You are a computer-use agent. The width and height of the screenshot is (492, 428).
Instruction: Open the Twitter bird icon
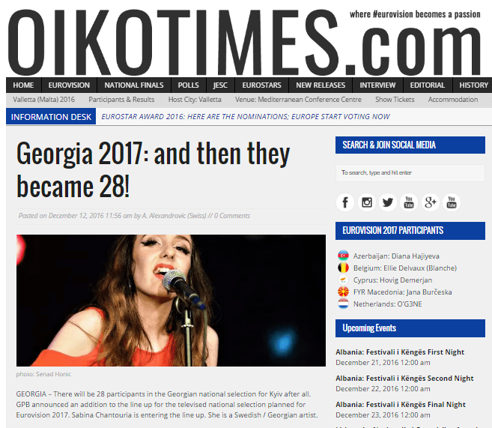click(x=388, y=202)
